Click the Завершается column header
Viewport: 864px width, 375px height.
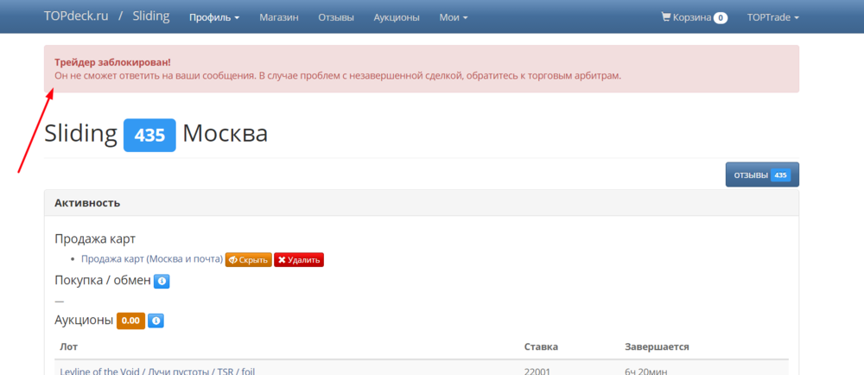click(657, 346)
